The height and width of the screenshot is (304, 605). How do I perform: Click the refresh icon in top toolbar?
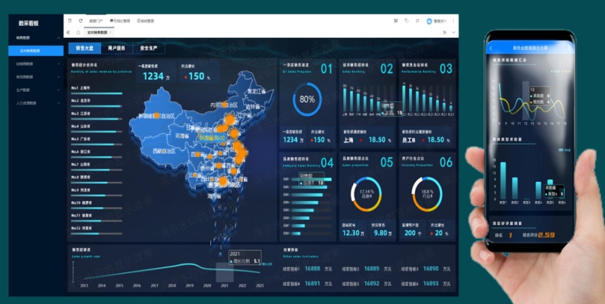click(80, 21)
